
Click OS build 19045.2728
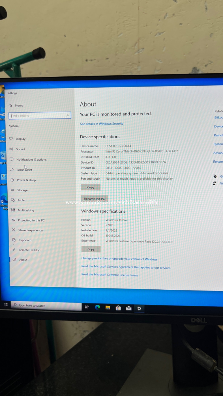pyautogui.click(x=113, y=236)
